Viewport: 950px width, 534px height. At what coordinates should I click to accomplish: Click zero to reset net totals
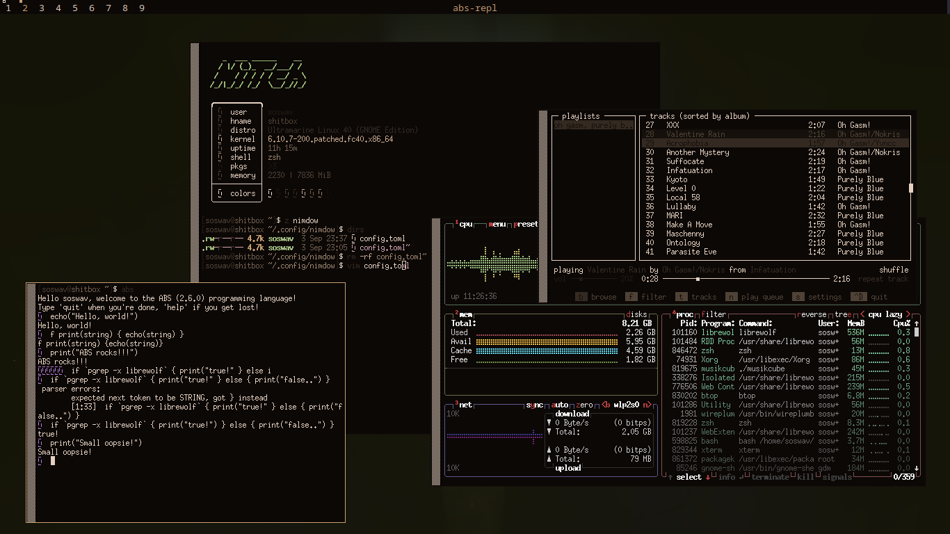585,405
